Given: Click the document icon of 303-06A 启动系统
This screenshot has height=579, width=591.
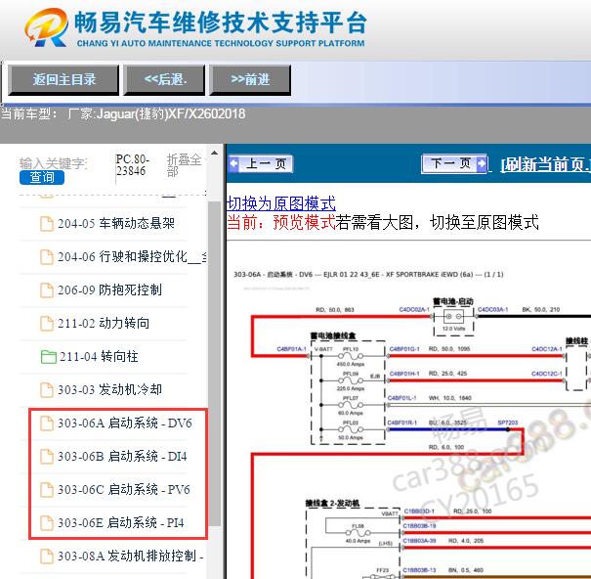Looking at the screenshot, I should tap(47, 423).
